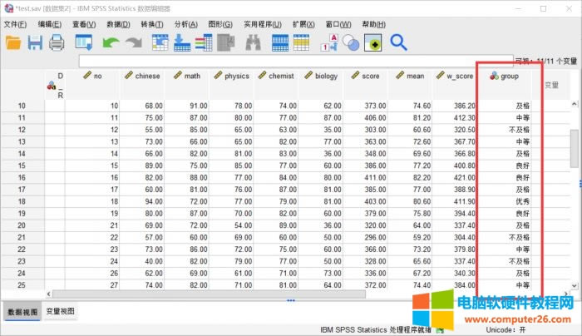
Task: Select the chinese column header
Action: point(142,76)
